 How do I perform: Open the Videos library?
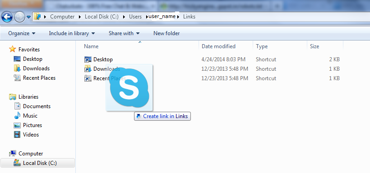pos(31,135)
